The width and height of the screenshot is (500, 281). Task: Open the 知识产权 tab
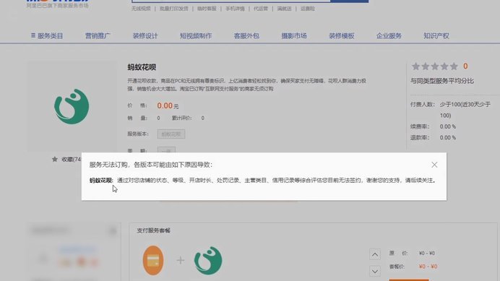[x=436, y=35]
